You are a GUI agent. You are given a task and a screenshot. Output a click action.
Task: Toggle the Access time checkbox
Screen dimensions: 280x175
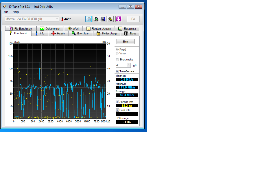coord(117,102)
